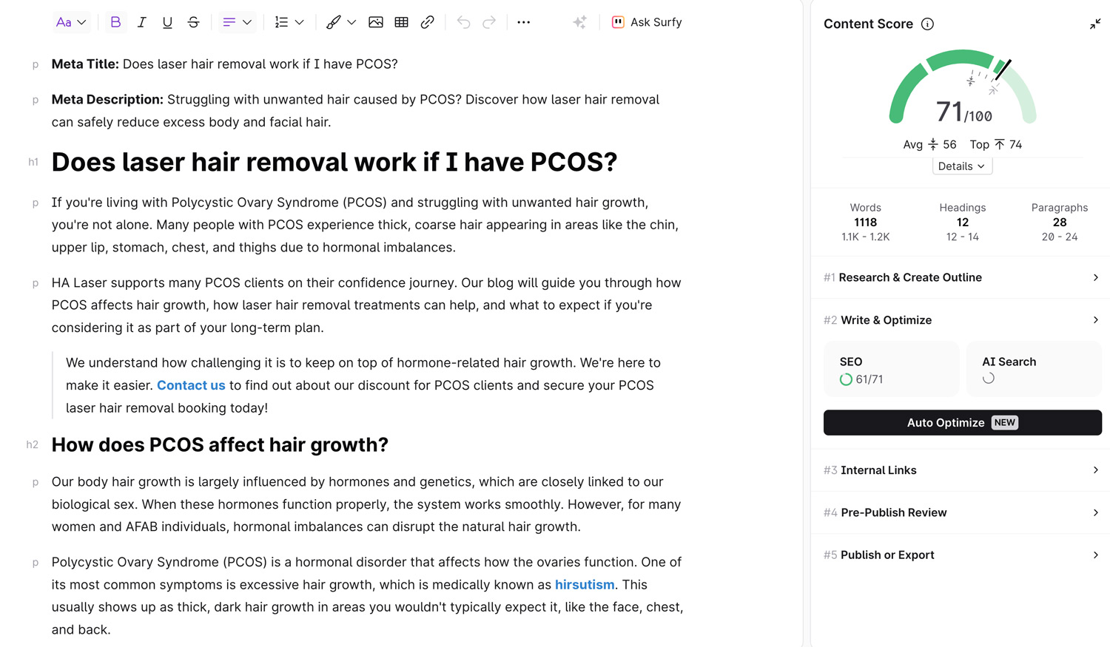Expand the Internal Links step
Screen dimensions: 1110x647
coord(961,470)
